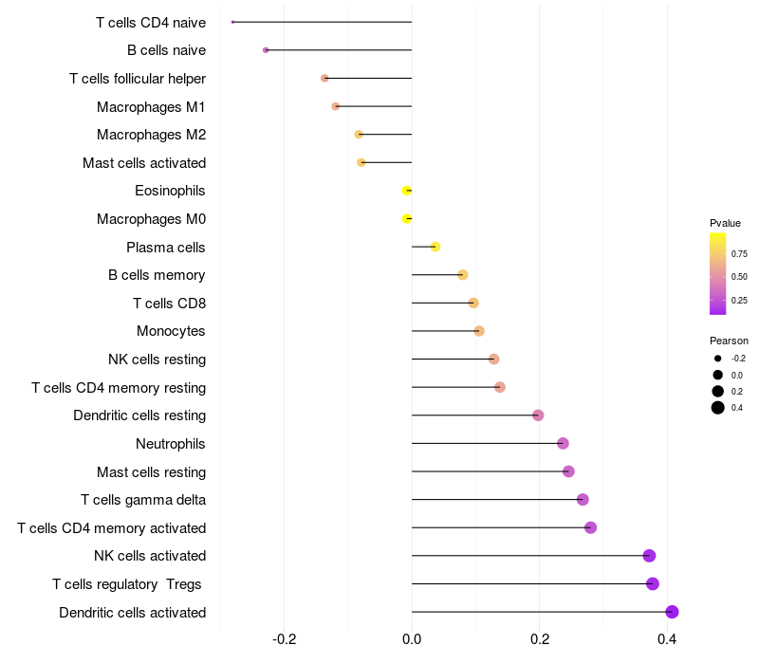The height and width of the screenshot is (664, 759).
Task: Click the Pearson -0.2 legend circle
Action: (718, 359)
